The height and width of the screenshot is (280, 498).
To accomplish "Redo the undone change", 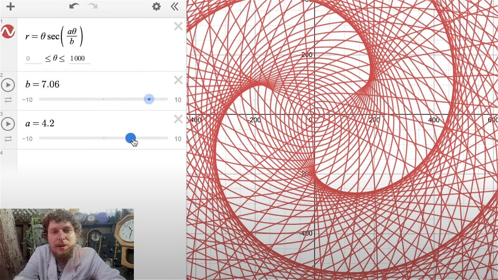I will [x=93, y=6].
